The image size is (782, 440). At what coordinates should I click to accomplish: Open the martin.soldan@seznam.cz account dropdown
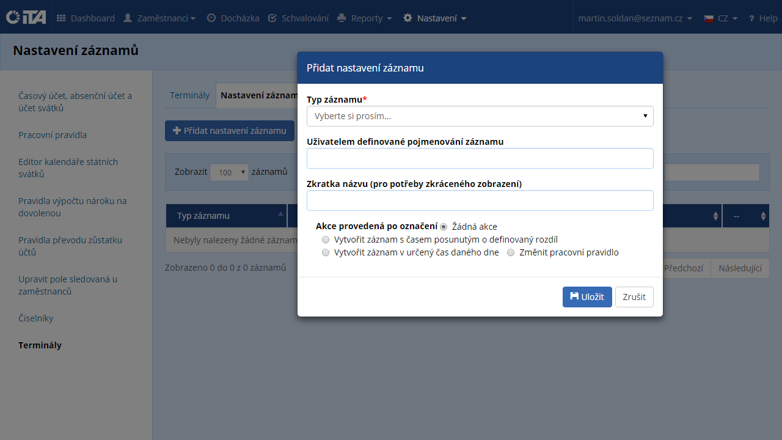pyautogui.click(x=635, y=18)
